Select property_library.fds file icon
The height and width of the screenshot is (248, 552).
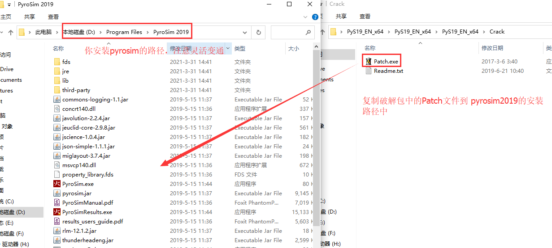tap(57, 174)
